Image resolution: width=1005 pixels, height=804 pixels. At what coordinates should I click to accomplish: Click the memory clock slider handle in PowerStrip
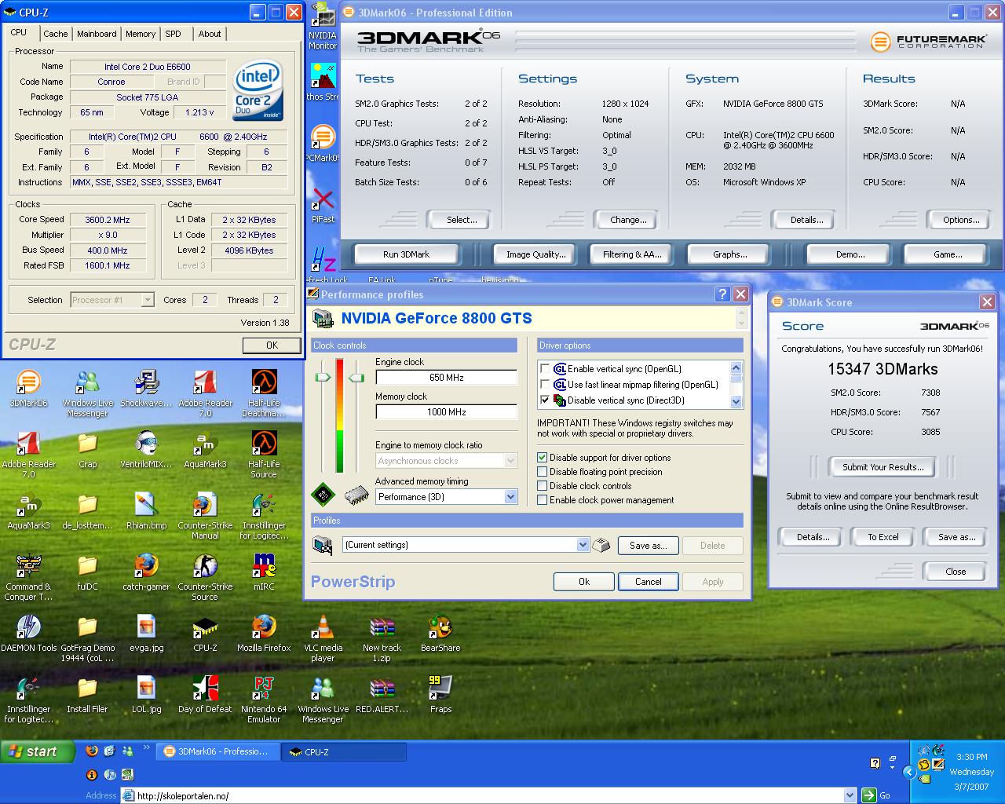[356, 378]
